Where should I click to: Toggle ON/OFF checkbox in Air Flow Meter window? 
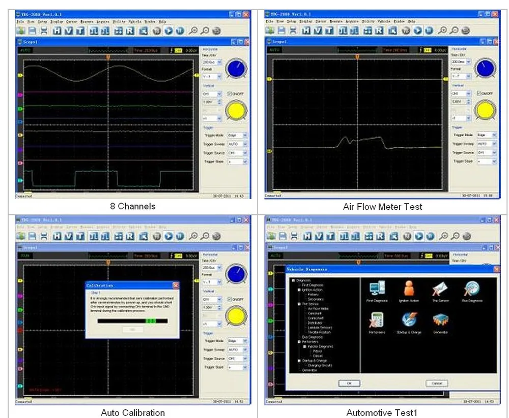[478, 93]
